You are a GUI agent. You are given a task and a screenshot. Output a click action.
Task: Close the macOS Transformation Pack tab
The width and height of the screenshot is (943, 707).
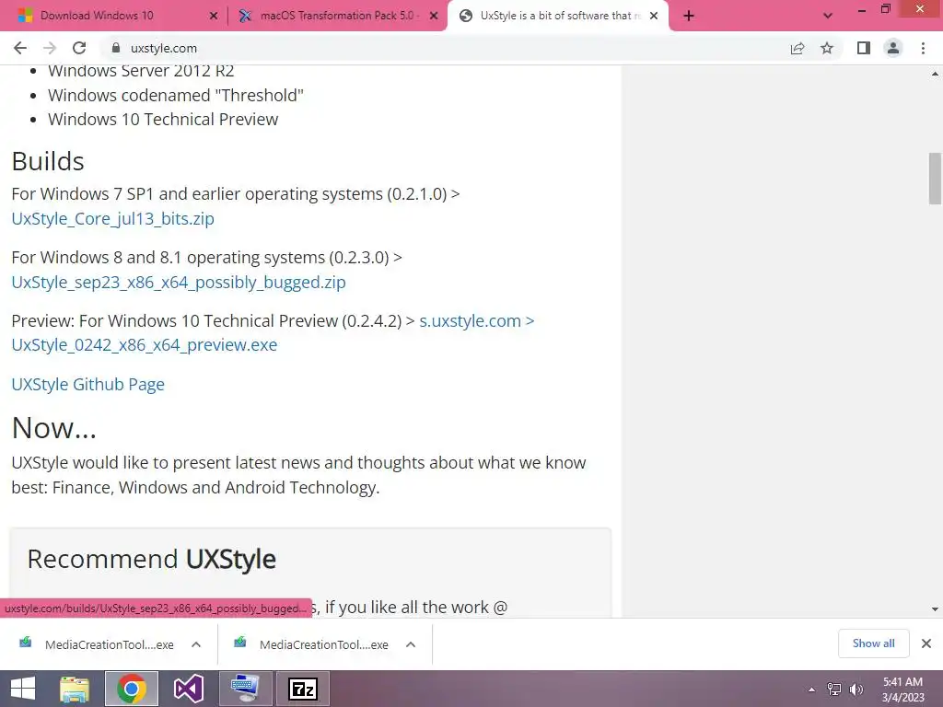(x=434, y=17)
